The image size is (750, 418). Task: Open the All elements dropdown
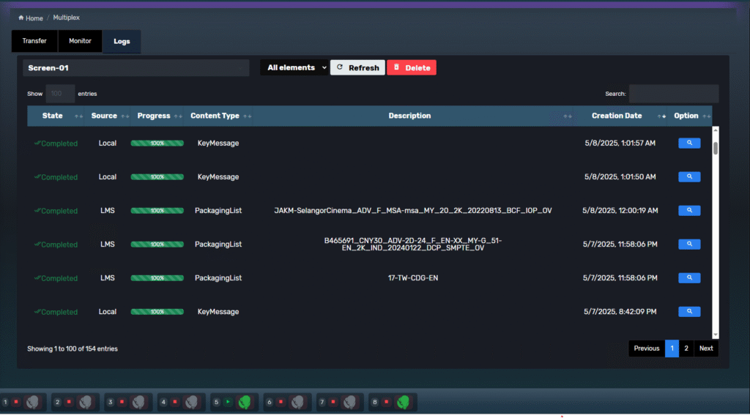[x=294, y=67]
